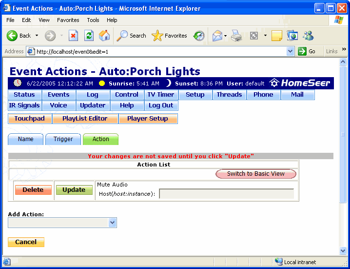
Task: Click the Log Out button
Action: click(x=161, y=105)
